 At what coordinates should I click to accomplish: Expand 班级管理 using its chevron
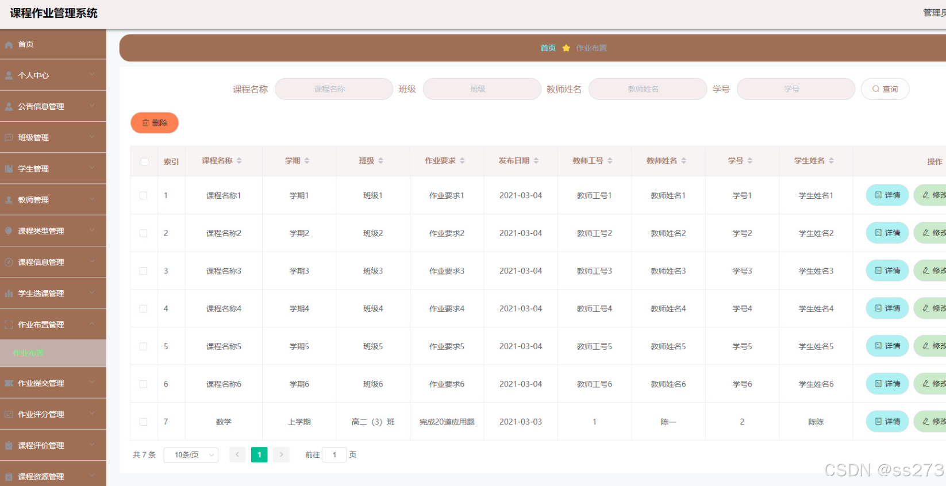point(92,137)
